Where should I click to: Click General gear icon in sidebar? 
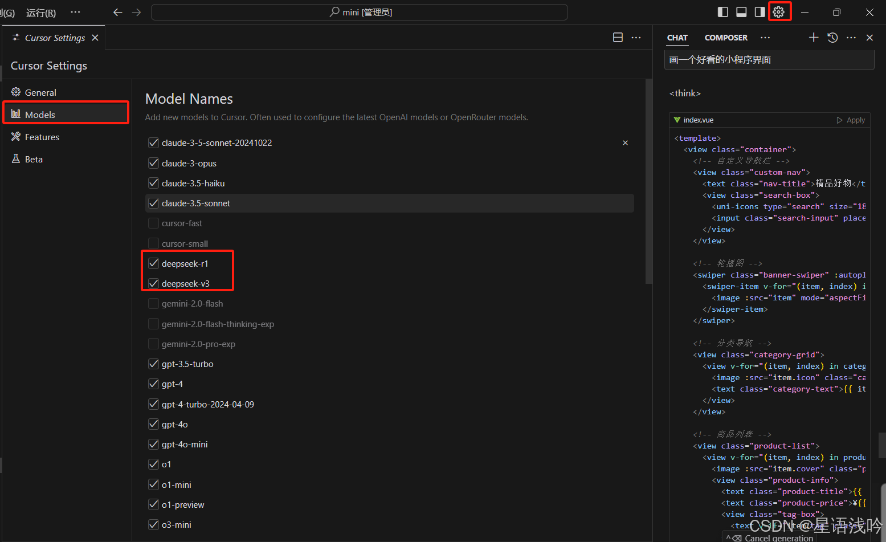(16, 92)
